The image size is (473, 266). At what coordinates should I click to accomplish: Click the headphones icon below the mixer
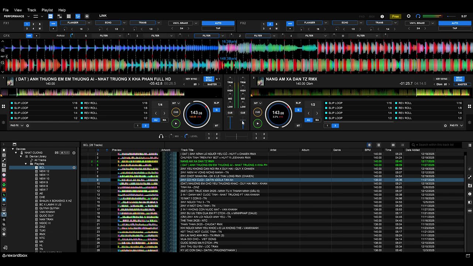(161, 136)
